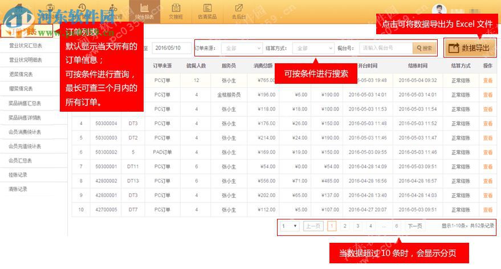This screenshot has width=501, height=269.
Task: Open 挂账记录 in sidebar
Action: pos(18,175)
